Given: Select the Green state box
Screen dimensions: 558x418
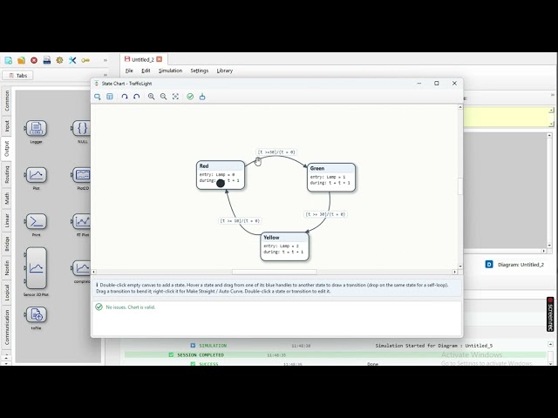Looking at the screenshot, I should (331, 177).
